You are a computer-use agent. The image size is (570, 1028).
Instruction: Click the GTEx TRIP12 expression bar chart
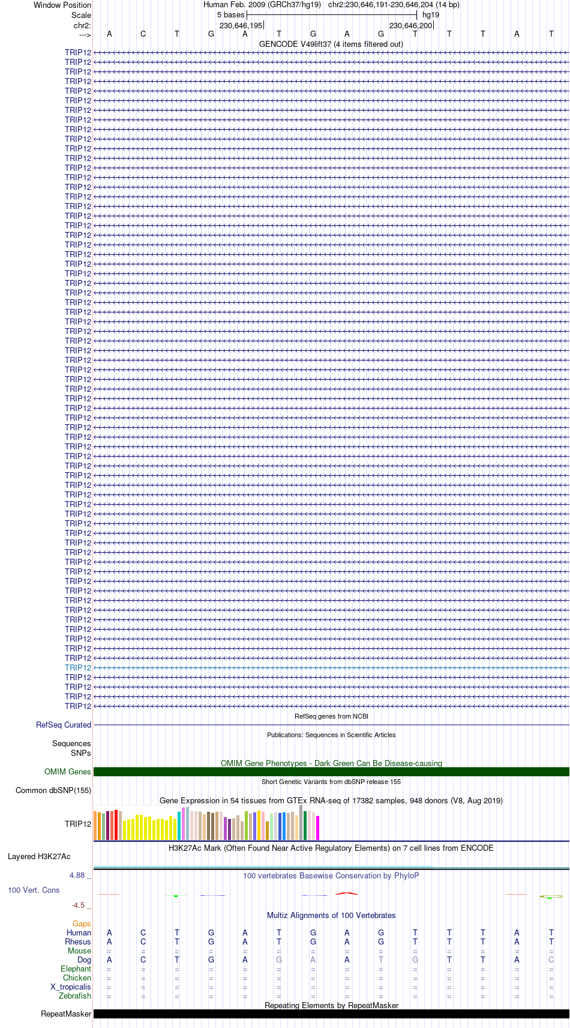click(206, 823)
